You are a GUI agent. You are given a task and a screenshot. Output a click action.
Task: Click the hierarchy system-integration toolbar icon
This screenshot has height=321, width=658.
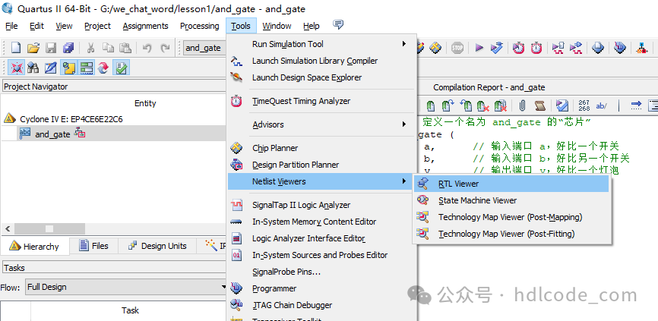[641, 48]
